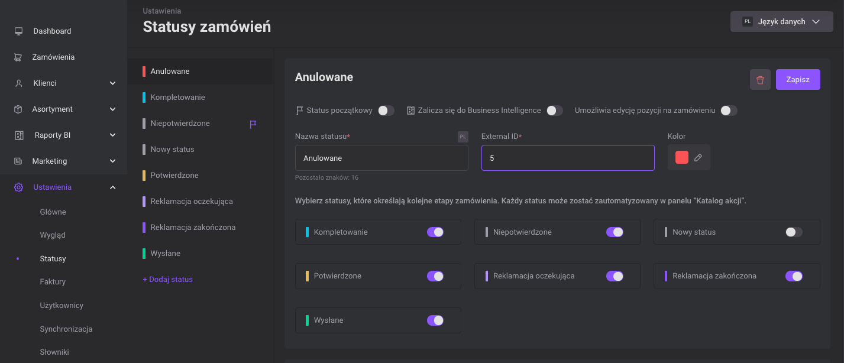Click the Nazwa statusu input field

pos(381,158)
